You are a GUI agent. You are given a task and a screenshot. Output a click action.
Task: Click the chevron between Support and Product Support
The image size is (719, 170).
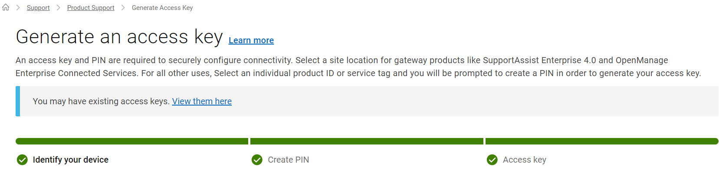(58, 8)
